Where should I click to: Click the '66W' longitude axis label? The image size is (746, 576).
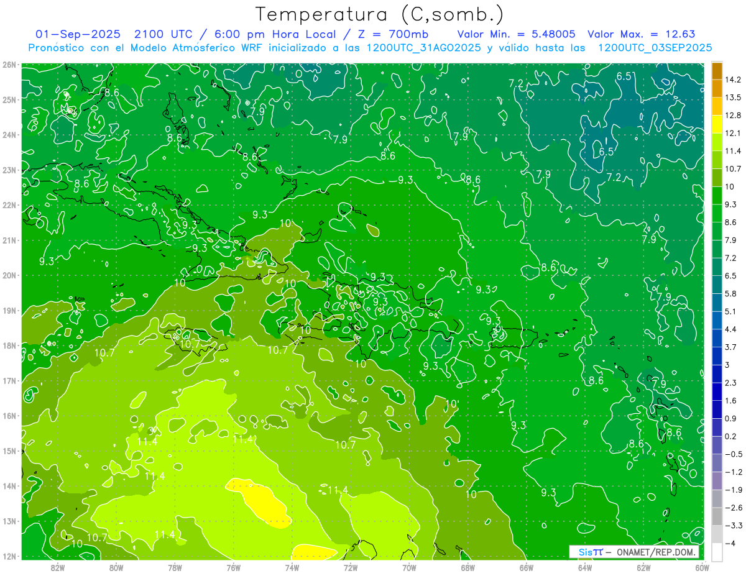[526, 567]
